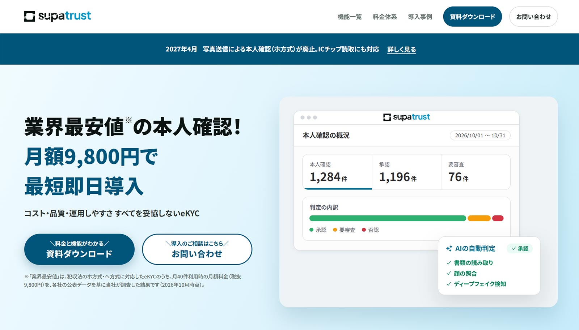Click the header 資料ダウンロード button

pyautogui.click(x=472, y=17)
